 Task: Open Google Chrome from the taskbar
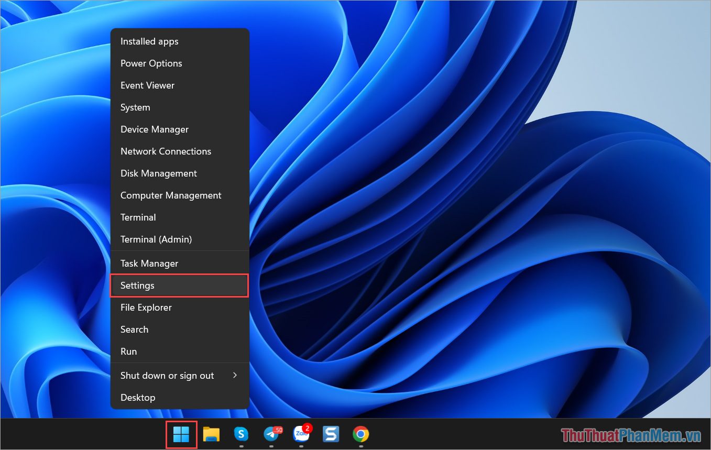pos(360,434)
